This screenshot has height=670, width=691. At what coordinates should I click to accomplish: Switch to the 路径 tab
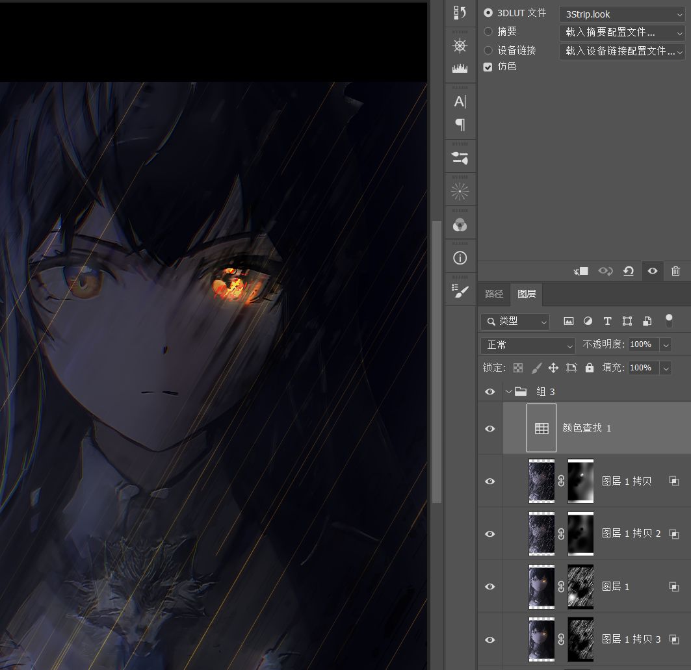pos(493,294)
